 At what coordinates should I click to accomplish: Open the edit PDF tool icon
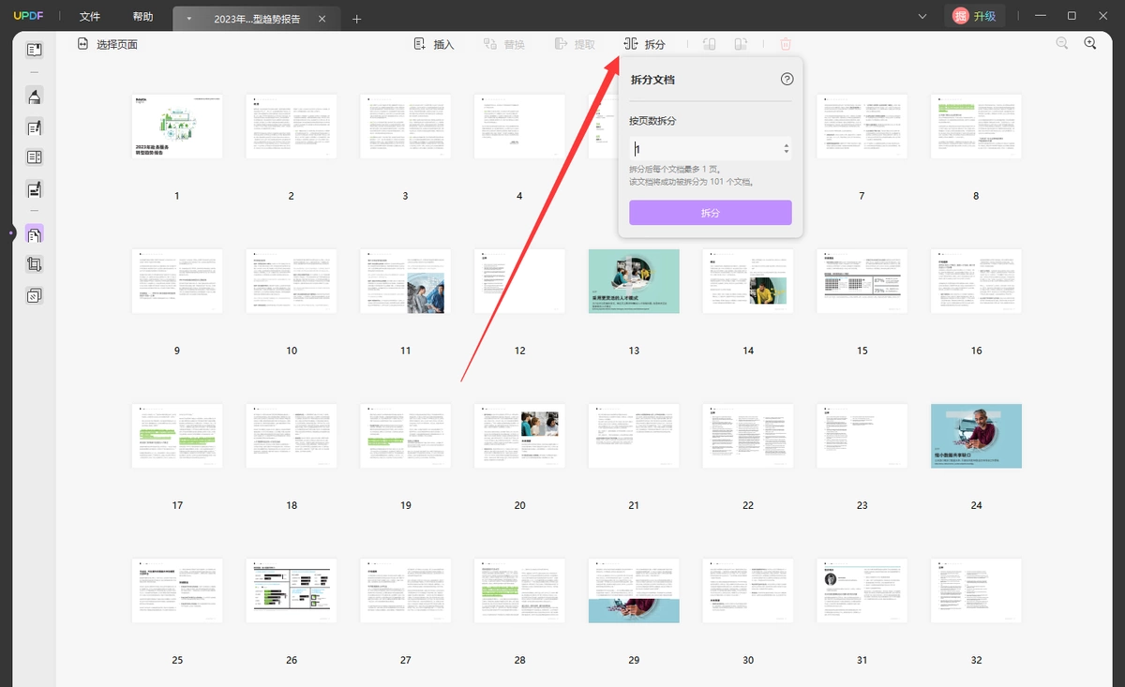[35, 127]
